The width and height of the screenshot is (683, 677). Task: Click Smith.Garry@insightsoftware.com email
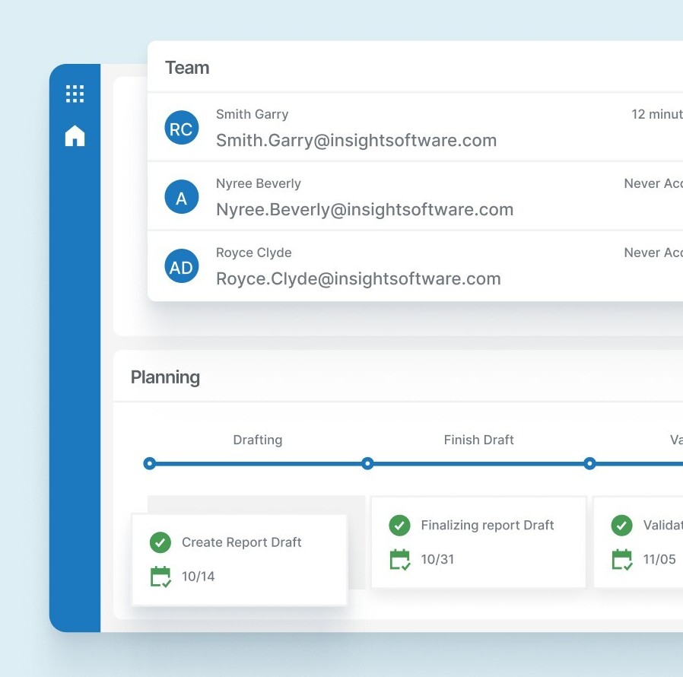(x=356, y=140)
